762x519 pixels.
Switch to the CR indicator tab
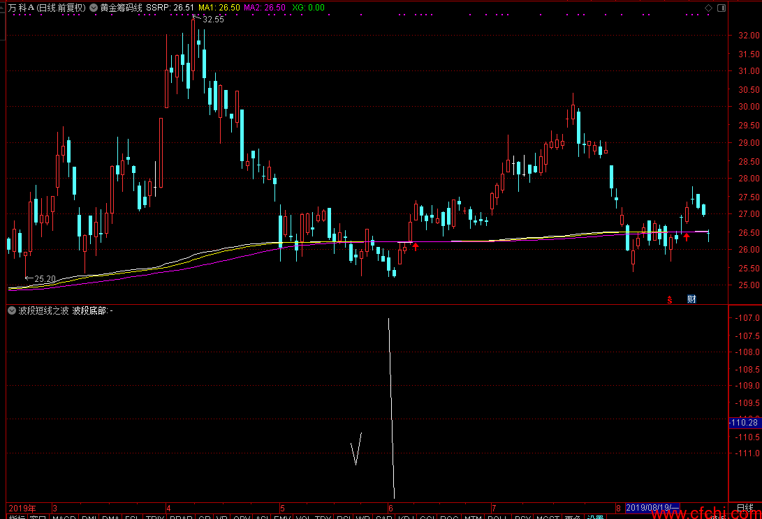point(205,517)
